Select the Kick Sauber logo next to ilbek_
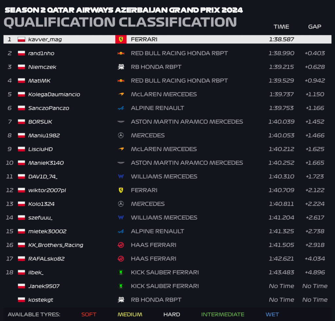The image size is (335, 321). [121, 272]
